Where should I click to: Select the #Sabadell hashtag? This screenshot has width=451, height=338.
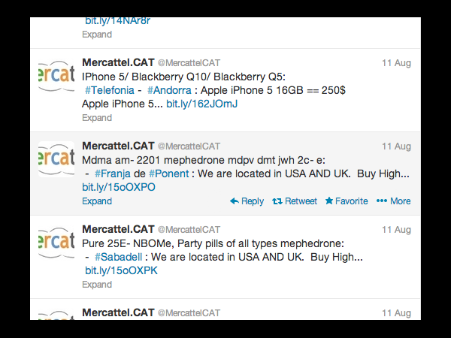118,257
